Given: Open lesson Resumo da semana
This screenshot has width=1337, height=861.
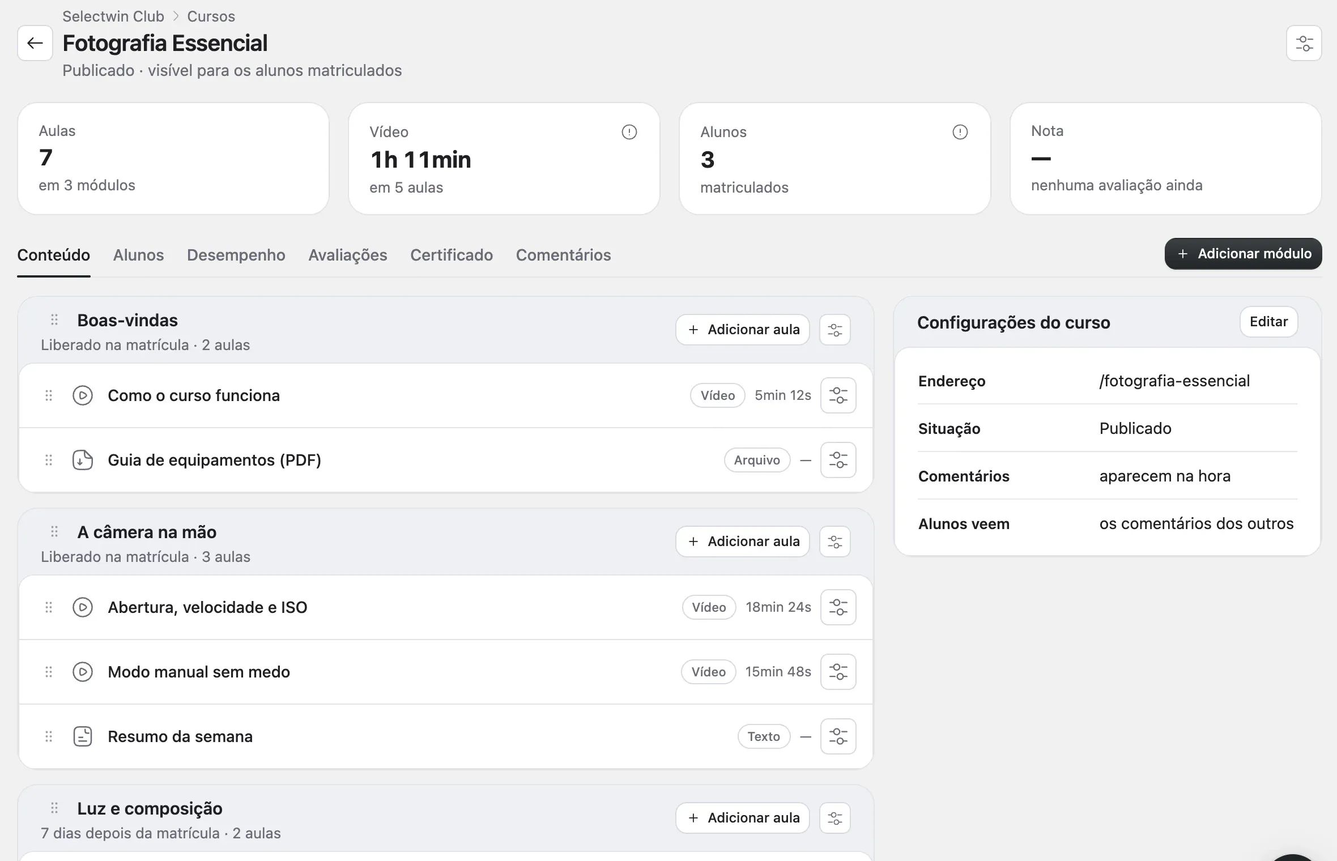Looking at the screenshot, I should click(x=180, y=736).
